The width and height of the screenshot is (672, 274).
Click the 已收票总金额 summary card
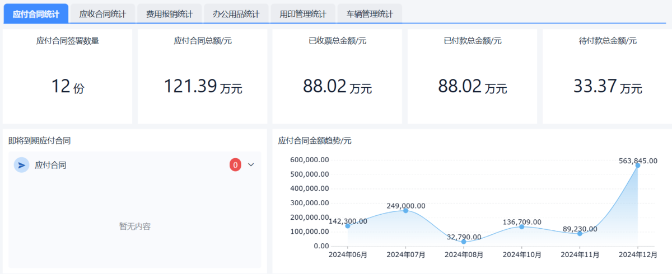pyautogui.click(x=337, y=77)
